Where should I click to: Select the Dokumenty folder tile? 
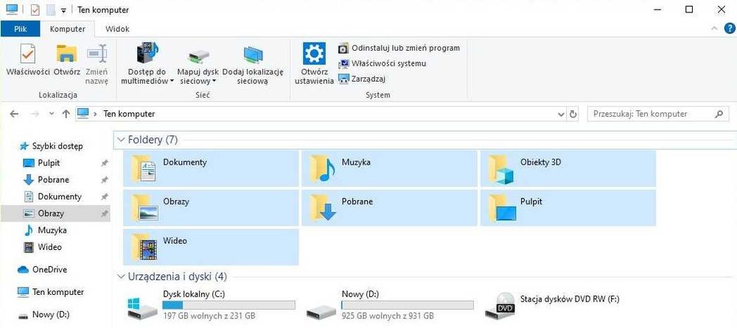(x=211, y=168)
